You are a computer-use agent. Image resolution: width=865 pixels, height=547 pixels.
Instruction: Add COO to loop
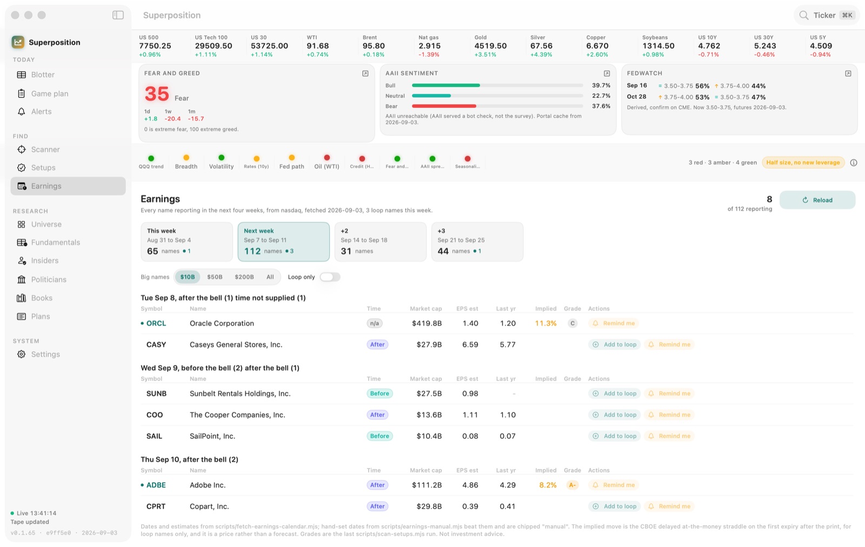[x=615, y=415]
